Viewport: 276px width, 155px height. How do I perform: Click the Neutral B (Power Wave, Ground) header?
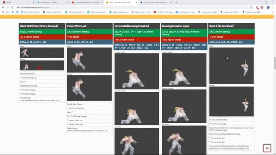point(42,26)
